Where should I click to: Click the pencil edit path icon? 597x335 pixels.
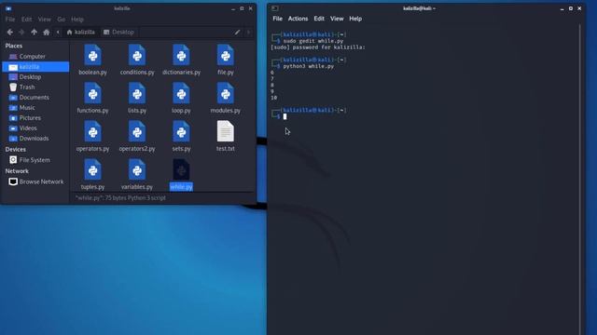coord(237,33)
